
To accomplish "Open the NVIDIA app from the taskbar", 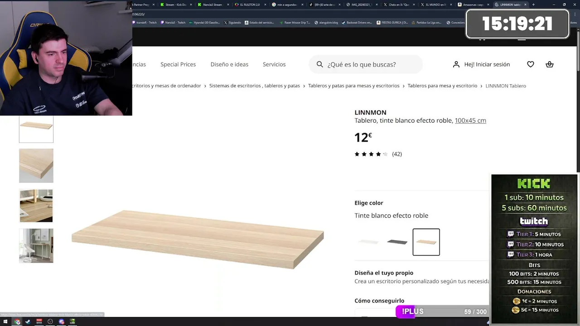I will click(72, 322).
